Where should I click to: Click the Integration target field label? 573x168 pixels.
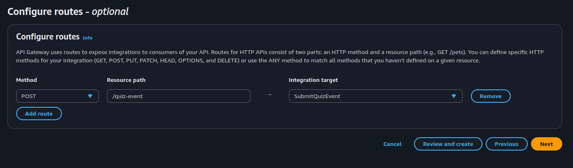pos(313,80)
